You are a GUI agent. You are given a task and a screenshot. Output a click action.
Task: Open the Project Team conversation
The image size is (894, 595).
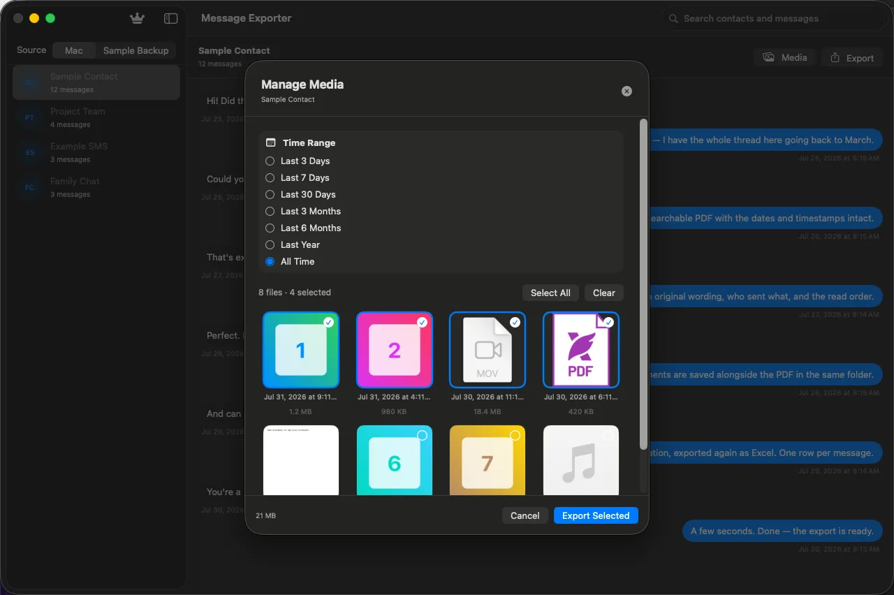(x=96, y=117)
